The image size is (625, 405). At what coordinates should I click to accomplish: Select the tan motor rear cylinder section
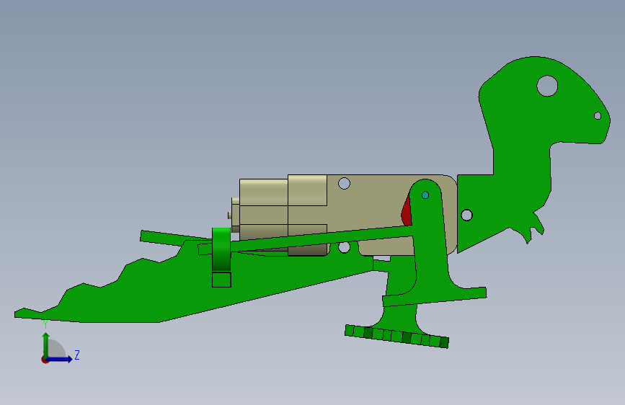(x=263, y=209)
